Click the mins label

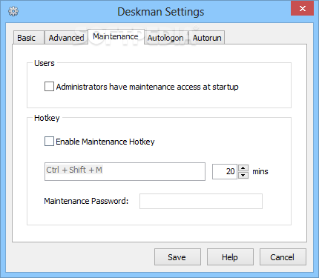coord(260,171)
